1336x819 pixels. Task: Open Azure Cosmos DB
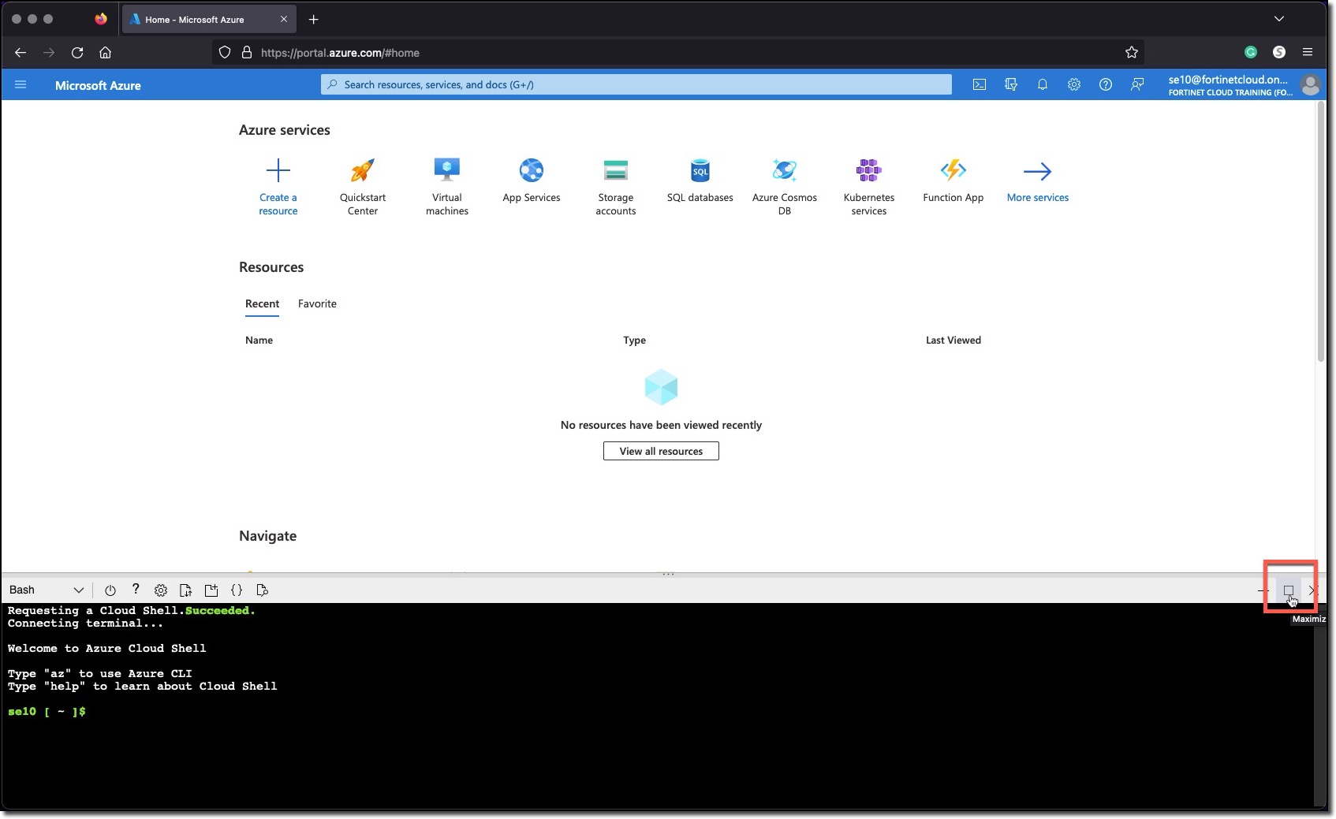point(785,187)
